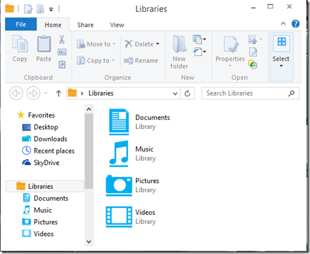Click the Rename button in Organize
Image resolution: width=310 pixels, height=254 pixels.
pyautogui.click(x=141, y=60)
